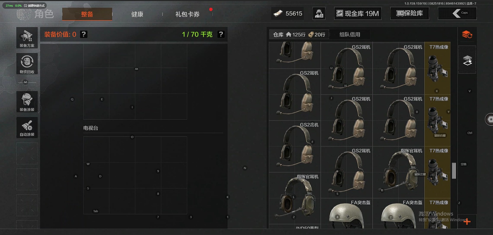Click the character profile icon beside currency
This screenshot has height=235, width=493.
pos(319,13)
